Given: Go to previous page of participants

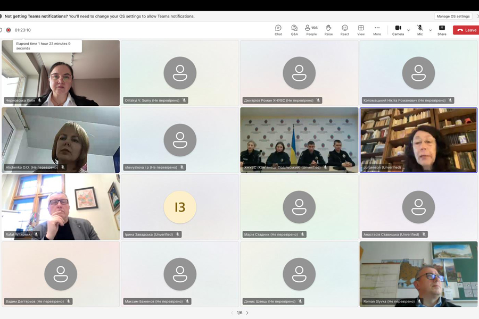Looking at the screenshot, I should (x=232, y=313).
